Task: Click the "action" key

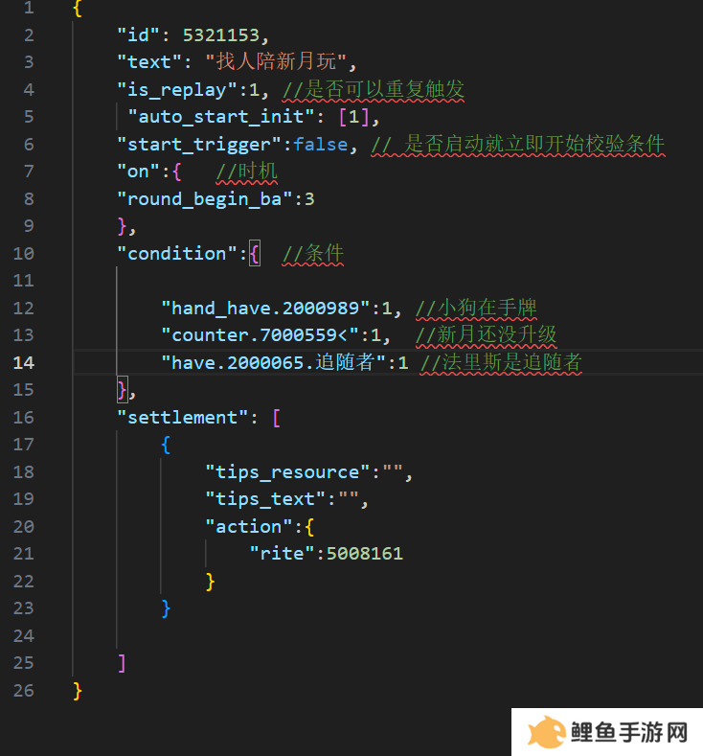Action: pos(249,527)
